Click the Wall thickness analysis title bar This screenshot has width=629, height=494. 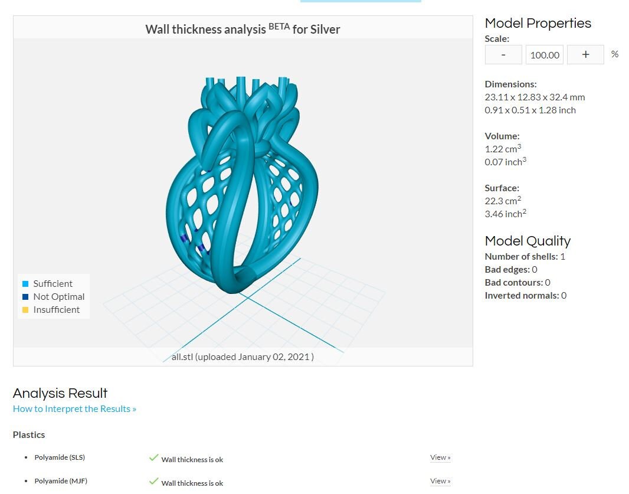tap(243, 28)
